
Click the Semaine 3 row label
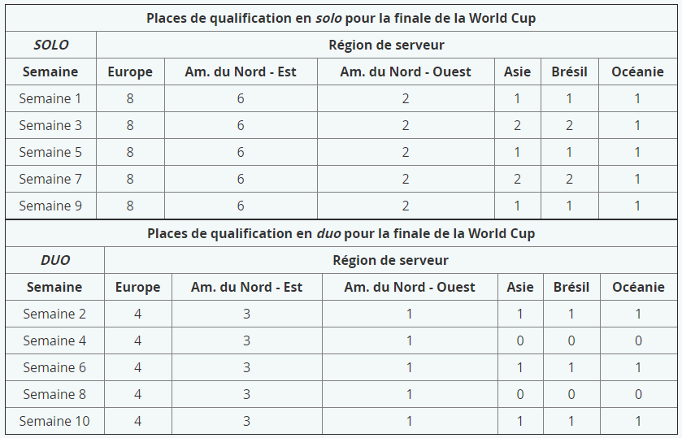tap(50, 125)
